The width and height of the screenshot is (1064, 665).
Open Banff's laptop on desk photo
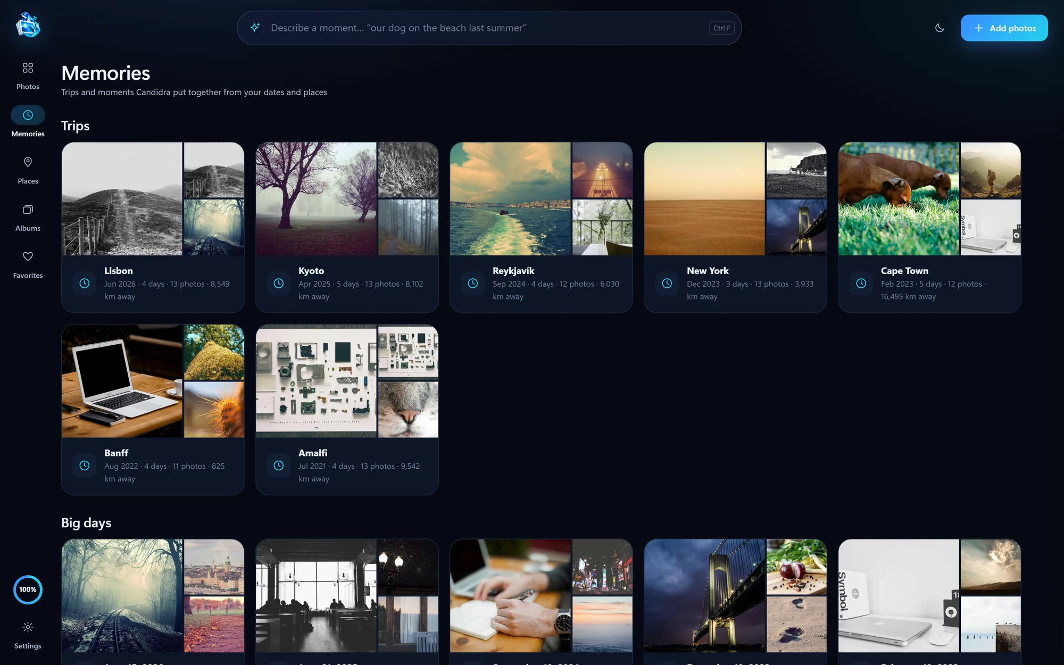coord(122,381)
